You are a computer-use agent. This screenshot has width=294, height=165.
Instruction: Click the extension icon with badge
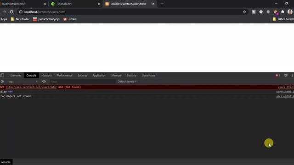276,12
